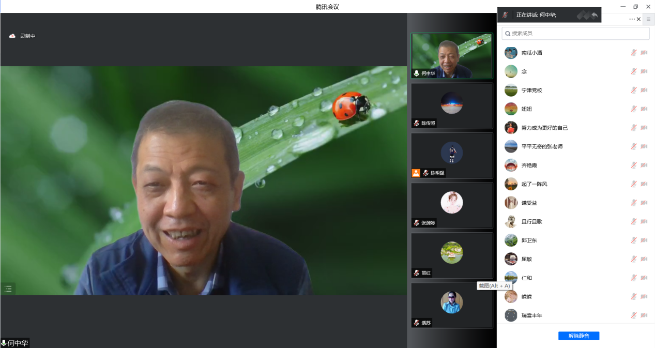Click the list icon at bottom-left of video
The height and width of the screenshot is (348, 655).
[x=8, y=289]
